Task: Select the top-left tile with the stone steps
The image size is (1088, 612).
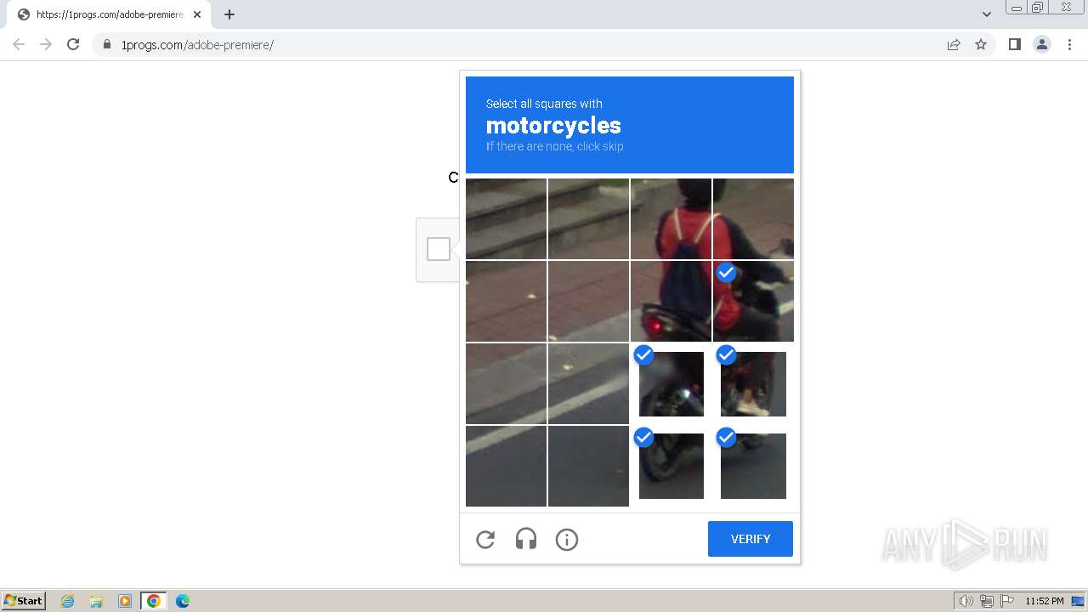Action: pyautogui.click(x=506, y=218)
